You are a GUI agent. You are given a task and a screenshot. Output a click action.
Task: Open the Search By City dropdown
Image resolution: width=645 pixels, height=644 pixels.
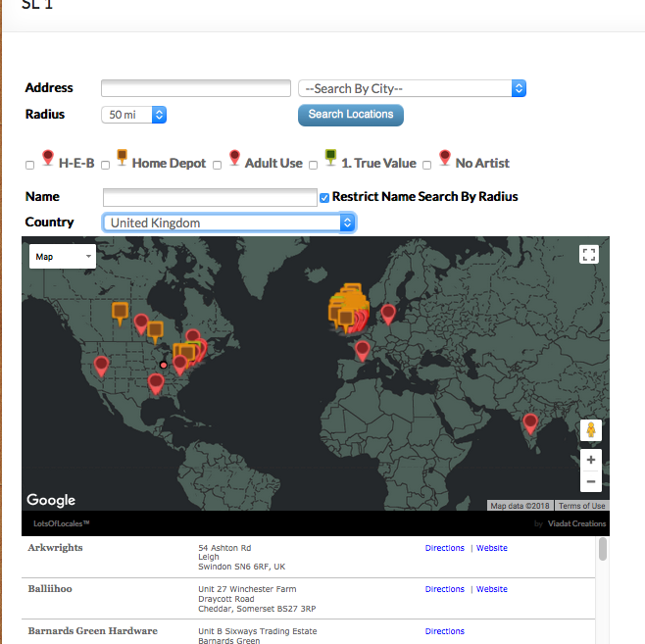[x=412, y=88]
